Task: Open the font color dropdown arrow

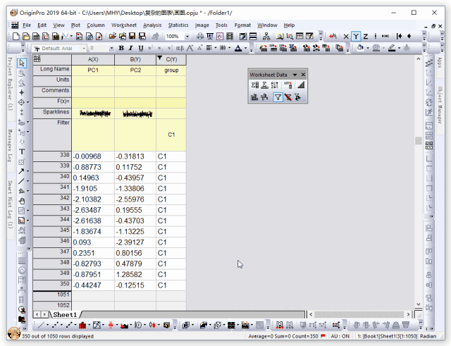Action: (x=245, y=48)
